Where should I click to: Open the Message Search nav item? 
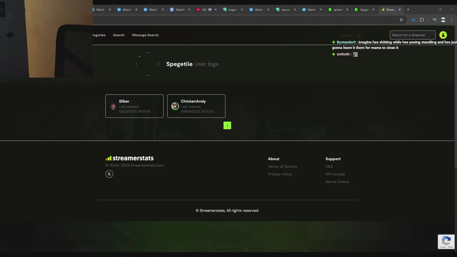(145, 35)
